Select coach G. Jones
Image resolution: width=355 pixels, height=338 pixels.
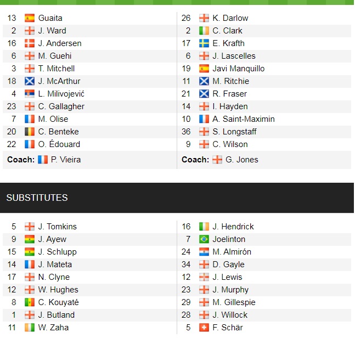(x=243, y=160)
